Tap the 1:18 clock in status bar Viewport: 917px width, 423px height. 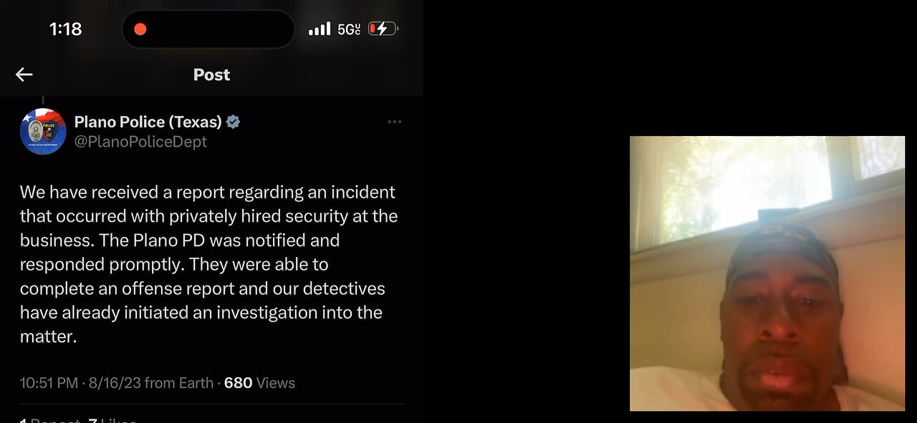click(x=66, y=29)
